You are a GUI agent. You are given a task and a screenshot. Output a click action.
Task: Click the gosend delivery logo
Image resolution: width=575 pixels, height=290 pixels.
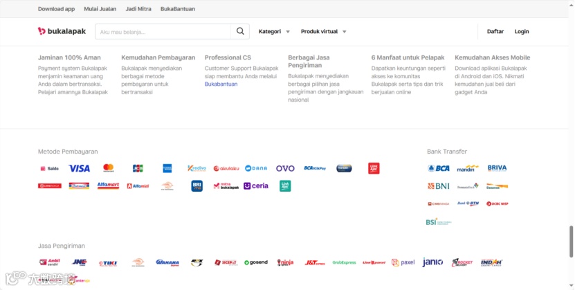[x=255, y=262]
